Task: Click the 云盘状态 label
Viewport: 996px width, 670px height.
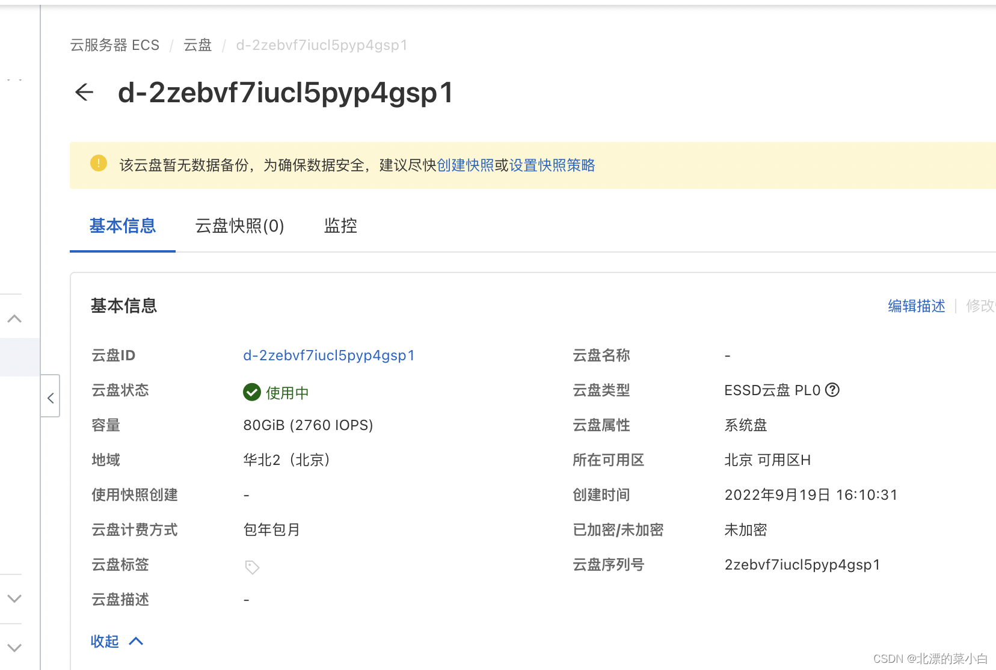Action: (120, 390)
